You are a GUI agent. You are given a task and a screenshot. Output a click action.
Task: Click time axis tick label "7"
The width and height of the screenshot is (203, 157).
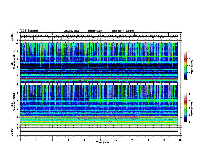click(132, 140)
